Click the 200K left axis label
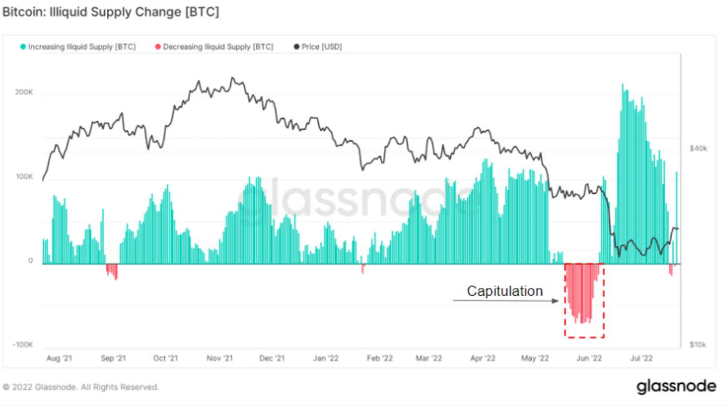This screenshot has height=406, width=728. pyautogui.click(x=24, y=92)
